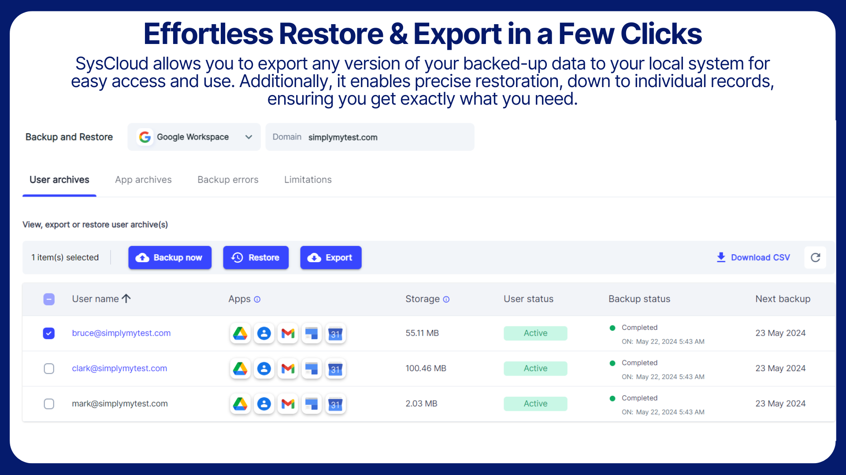
Task: Click the Contacts icon in mark's row
Action: [x=264, y=404]
